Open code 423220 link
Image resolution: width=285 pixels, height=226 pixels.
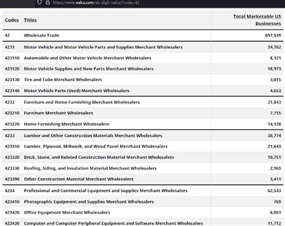[x=12, y=124]
